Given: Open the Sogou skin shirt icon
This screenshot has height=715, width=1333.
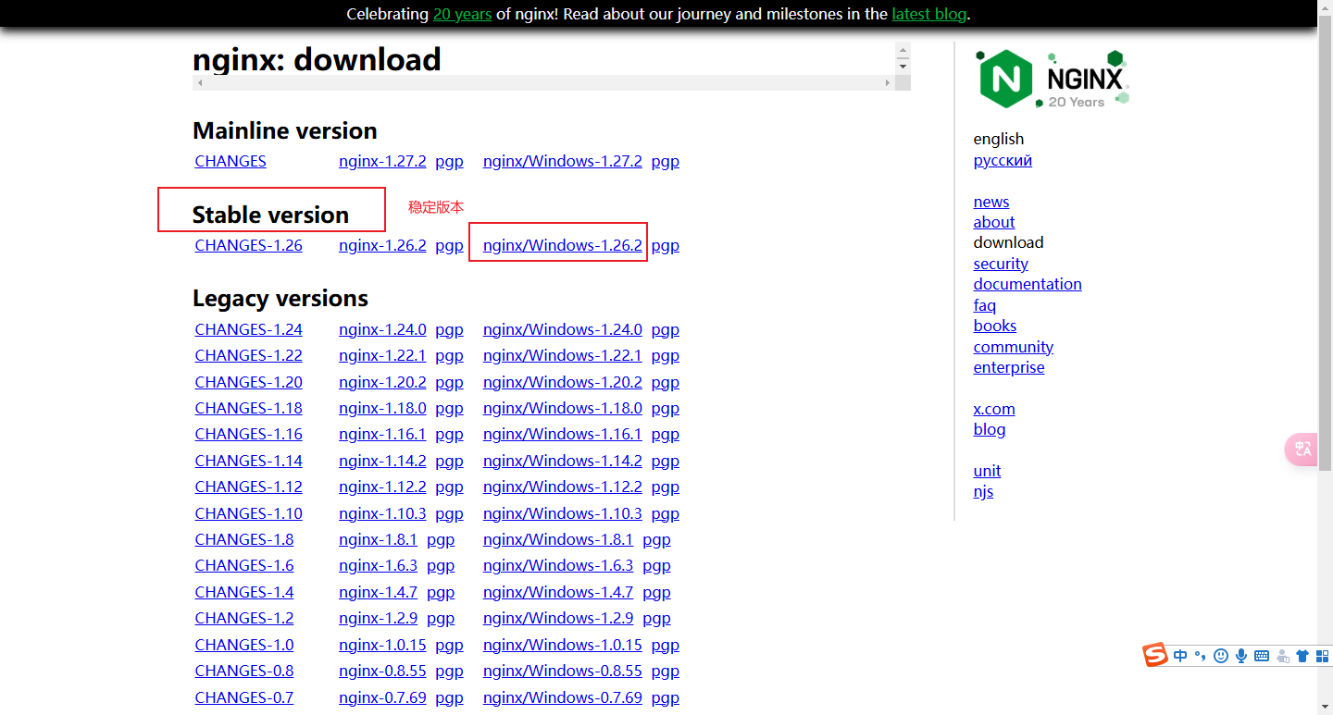Looking at the screenshot, I should (1302, 656).
